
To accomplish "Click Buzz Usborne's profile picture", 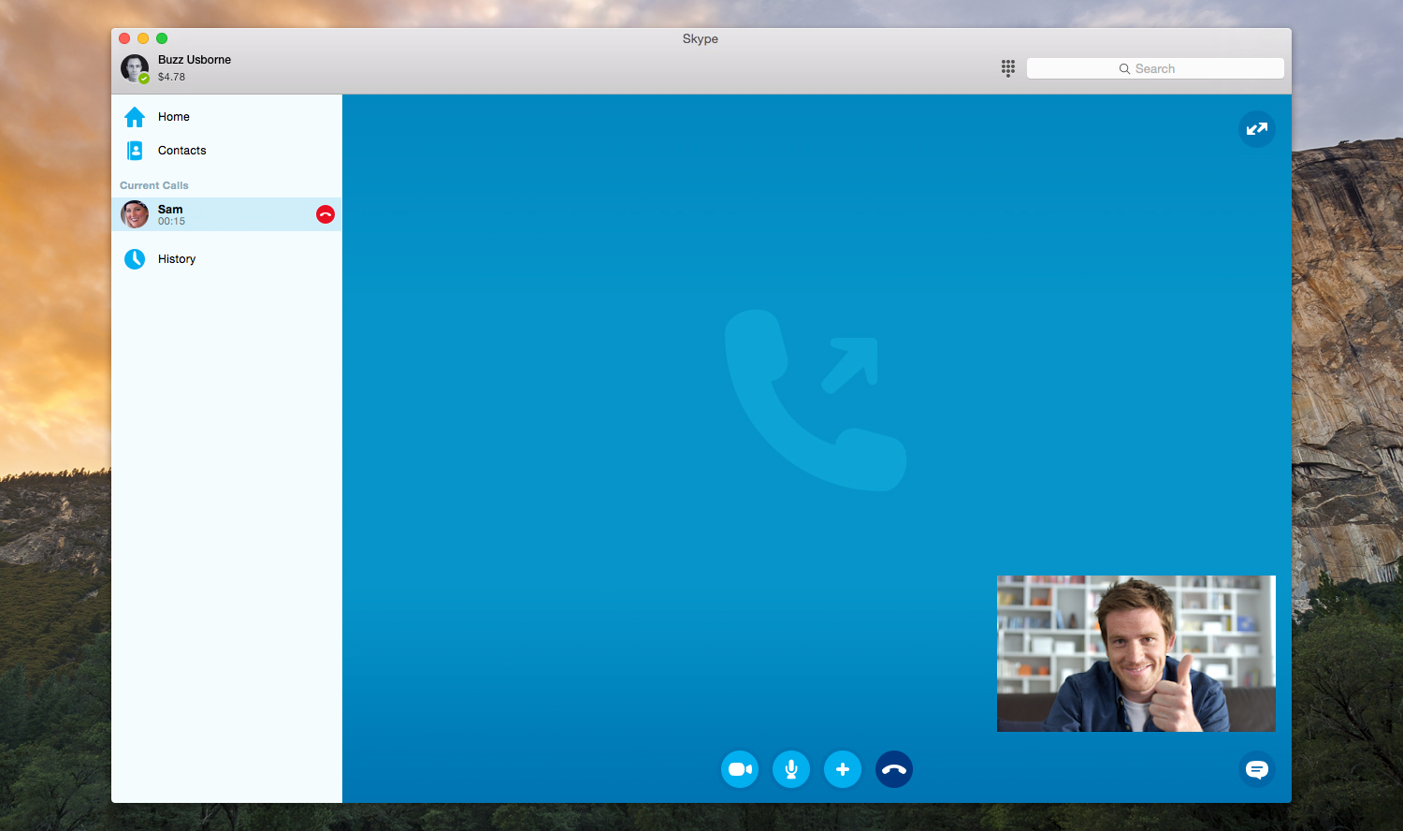I will pos(134,68).
